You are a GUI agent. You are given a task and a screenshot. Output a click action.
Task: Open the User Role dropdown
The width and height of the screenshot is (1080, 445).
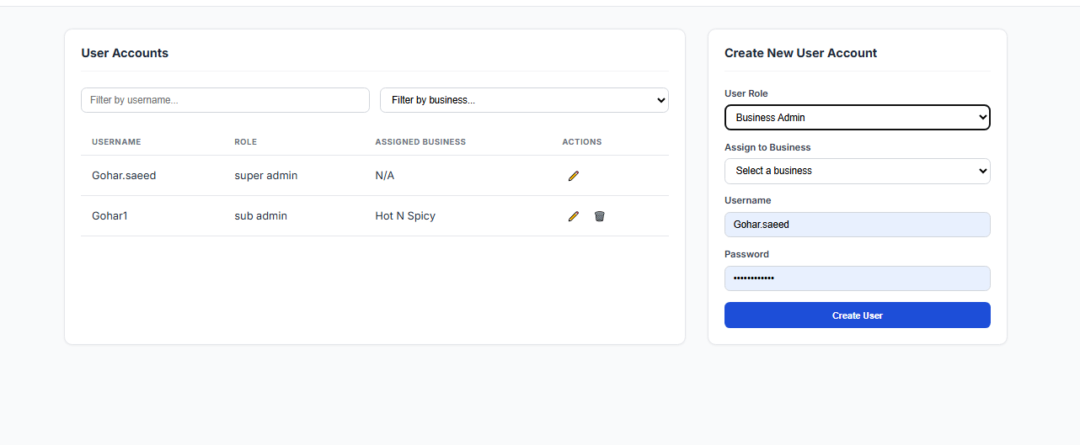tap(857, 118)
